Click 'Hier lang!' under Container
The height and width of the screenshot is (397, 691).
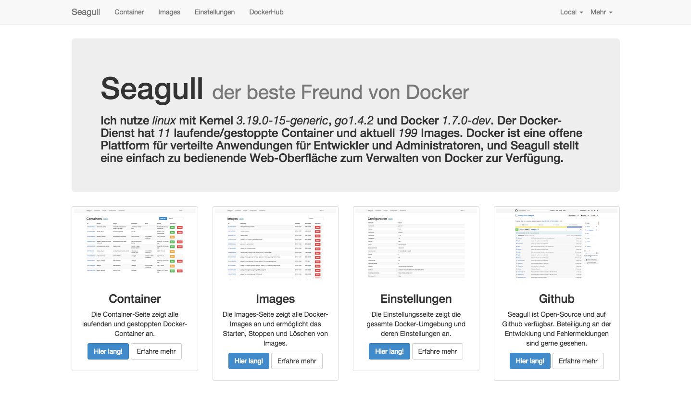click(x=108, y=351)
